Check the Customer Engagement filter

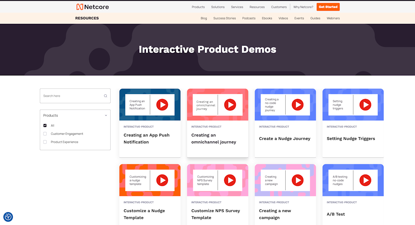pos(45,134)
